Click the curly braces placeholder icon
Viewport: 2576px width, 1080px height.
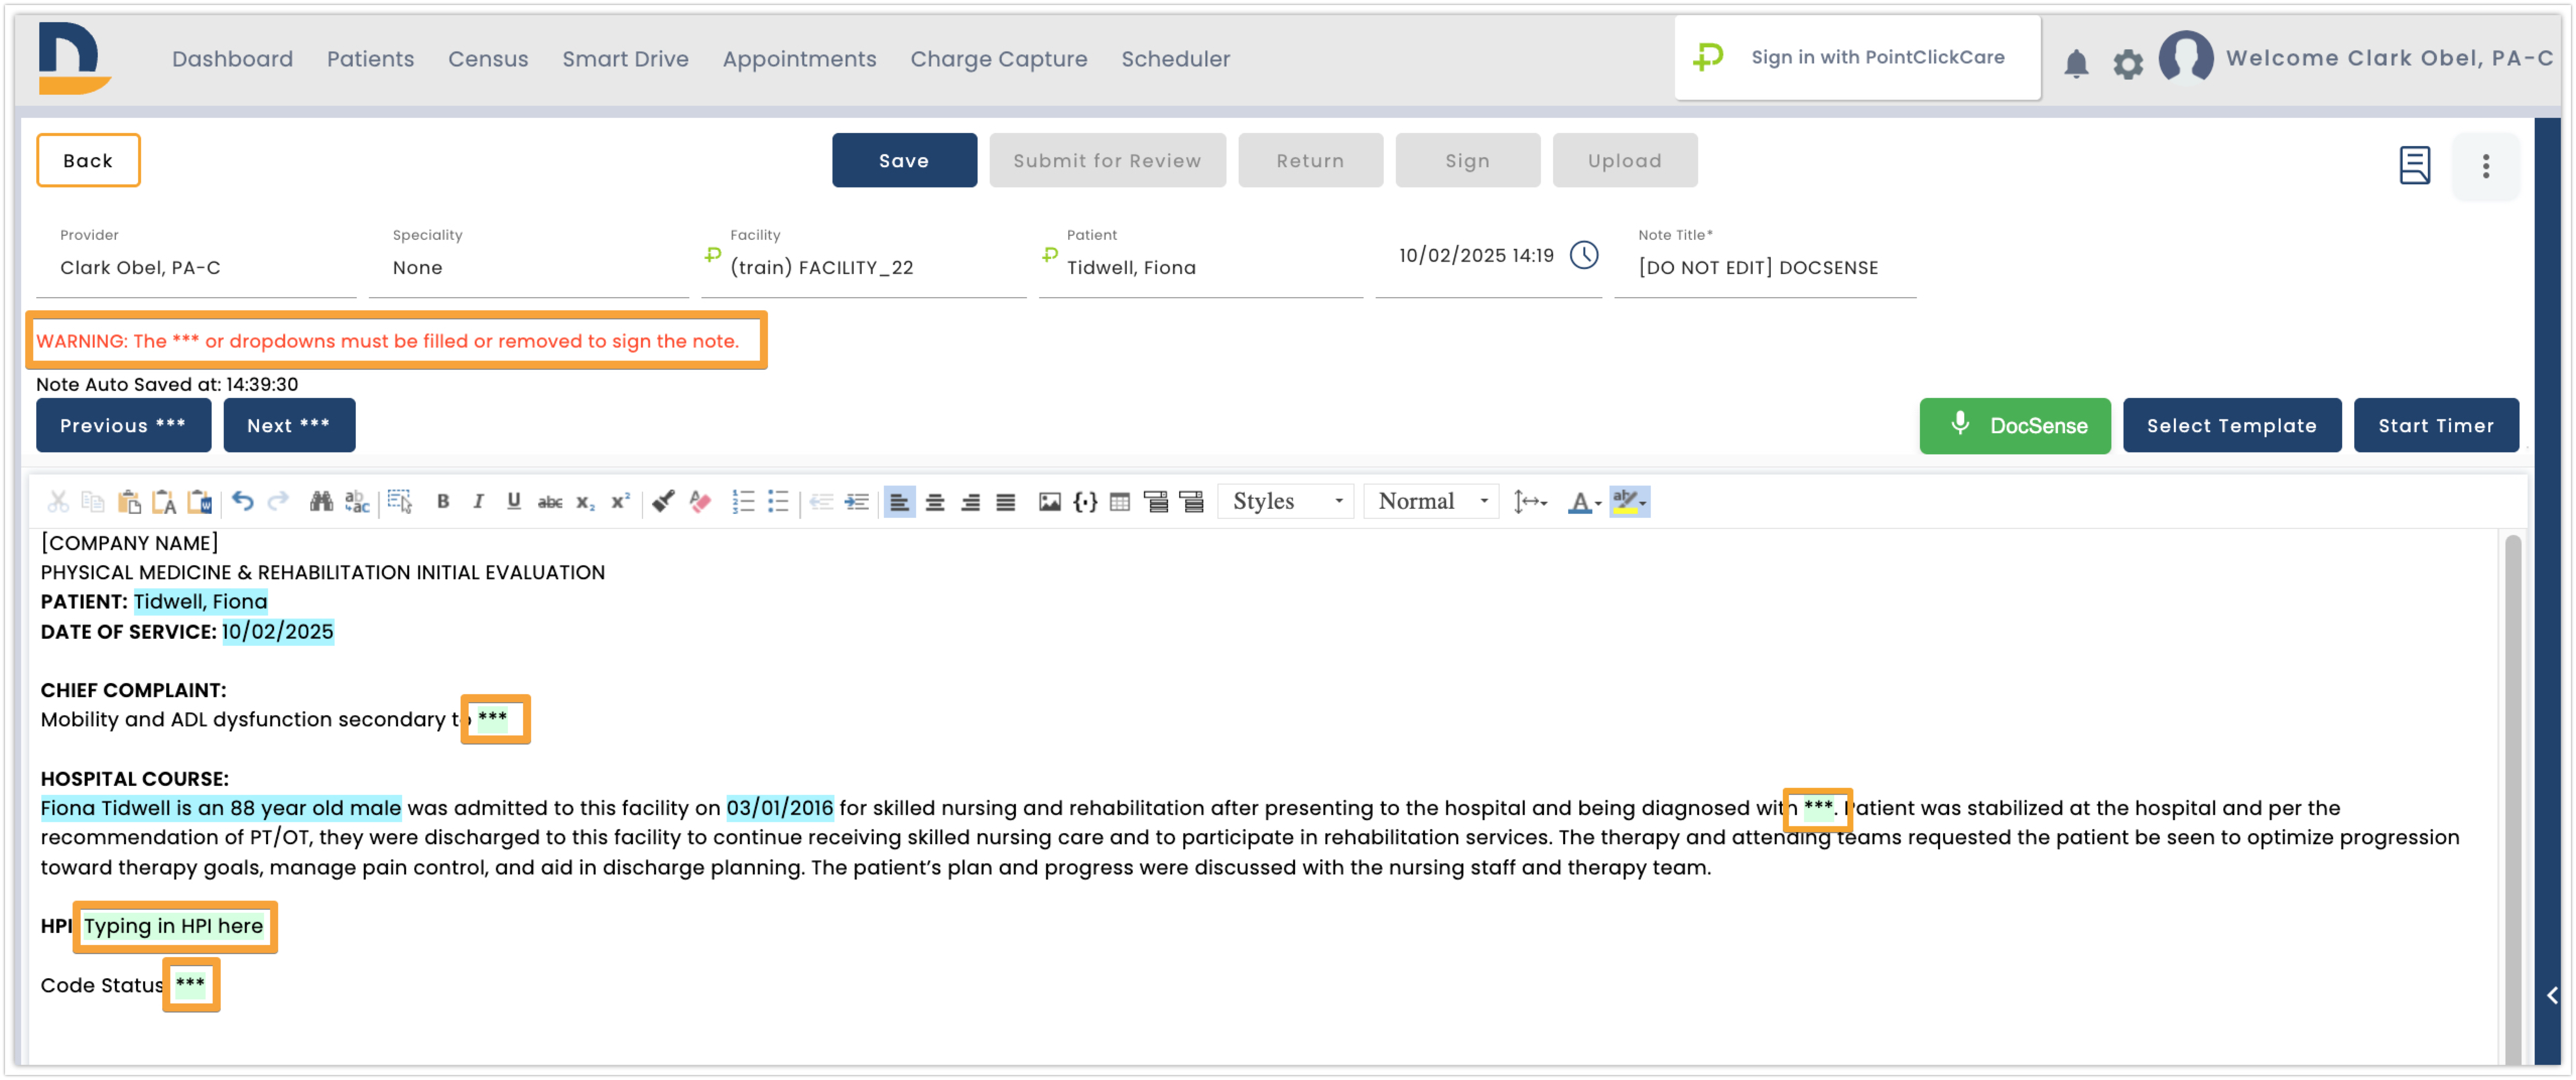[1085, 502]
